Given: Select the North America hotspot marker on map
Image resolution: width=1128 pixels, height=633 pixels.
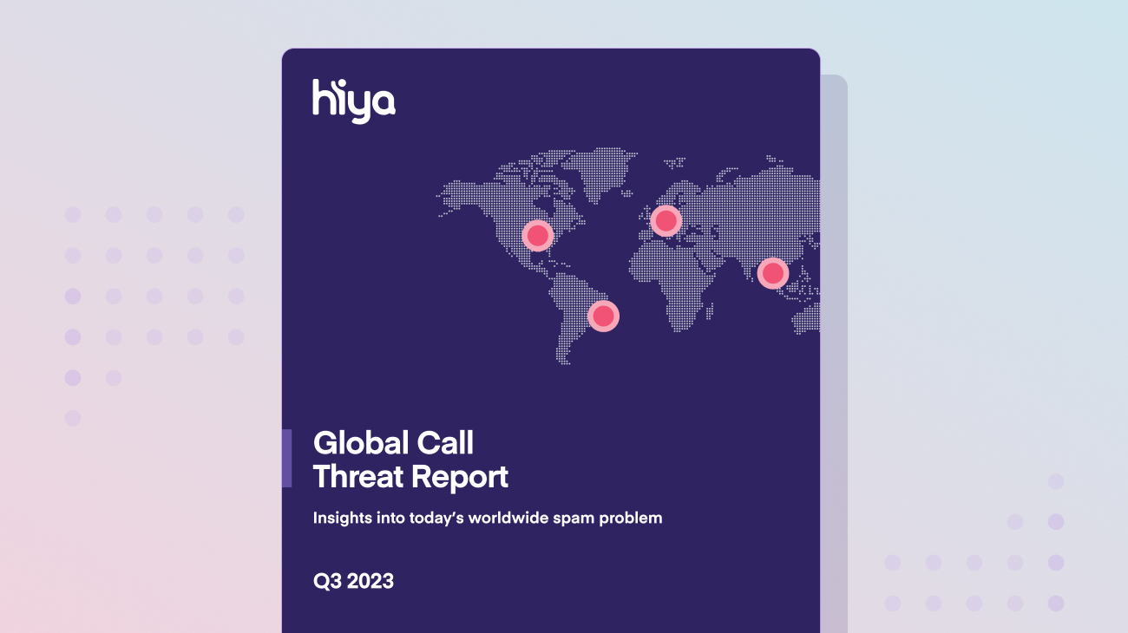Looking at the screenshot, I should (x=538, y=235).
